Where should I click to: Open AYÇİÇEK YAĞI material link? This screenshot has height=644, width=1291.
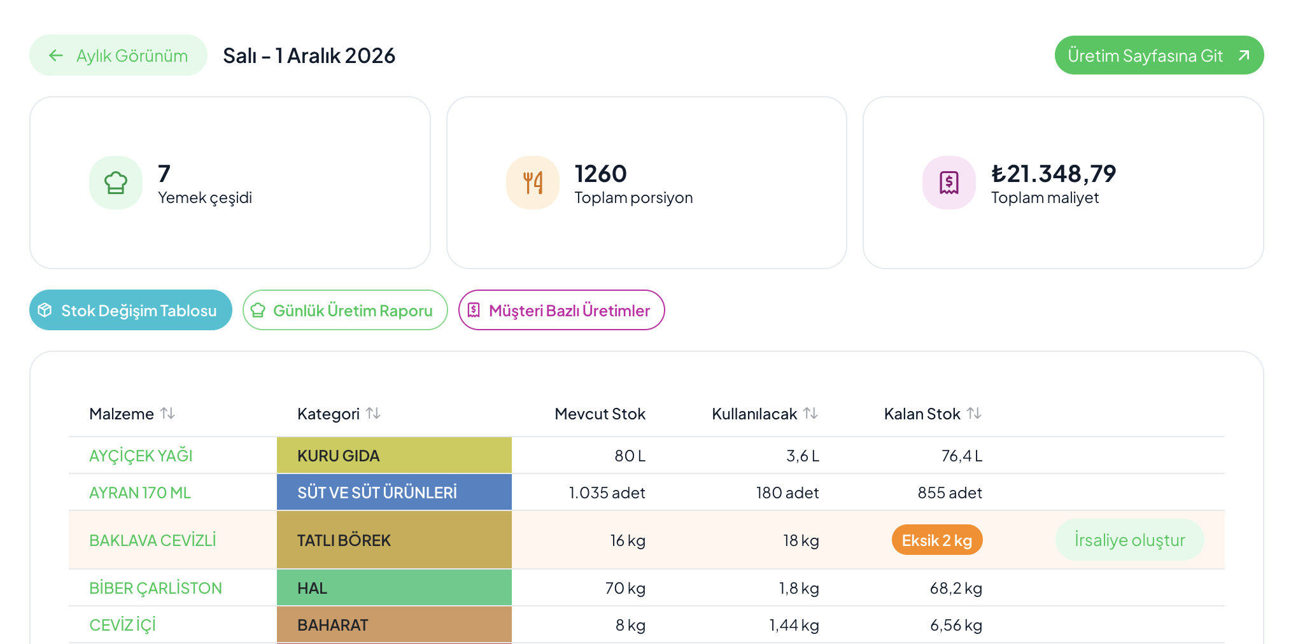coord(141,456)
